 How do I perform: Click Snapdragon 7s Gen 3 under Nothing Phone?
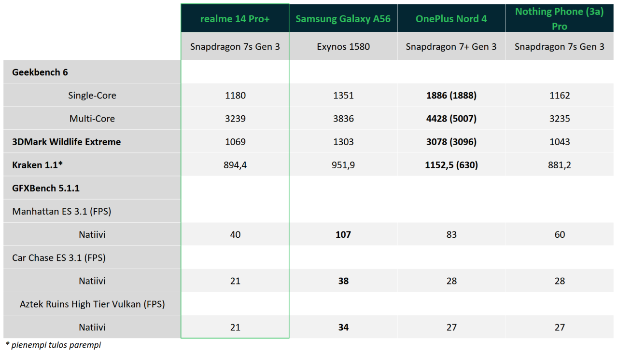pyautogui.click(x=560, y=47)
